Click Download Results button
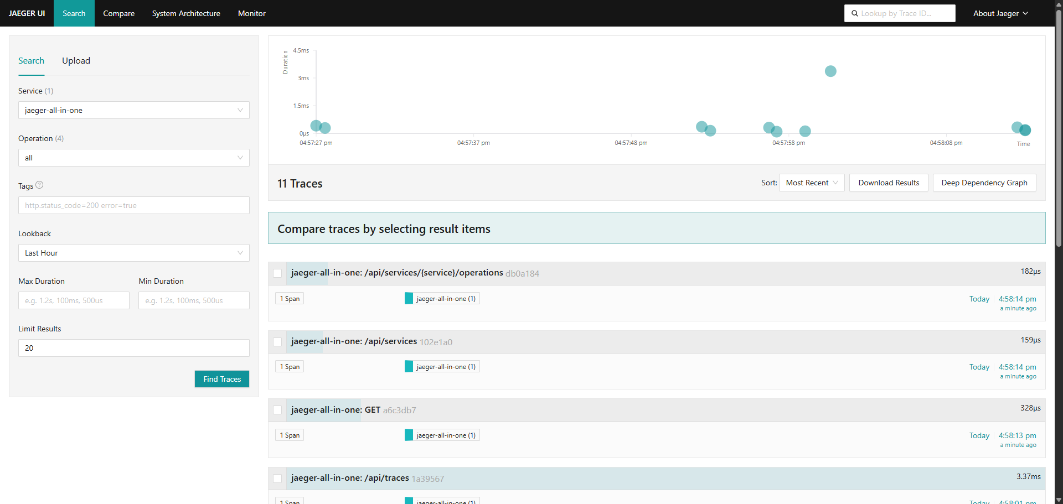Image resolution: width=1063 pixels, height=504 pixels. 889,183
